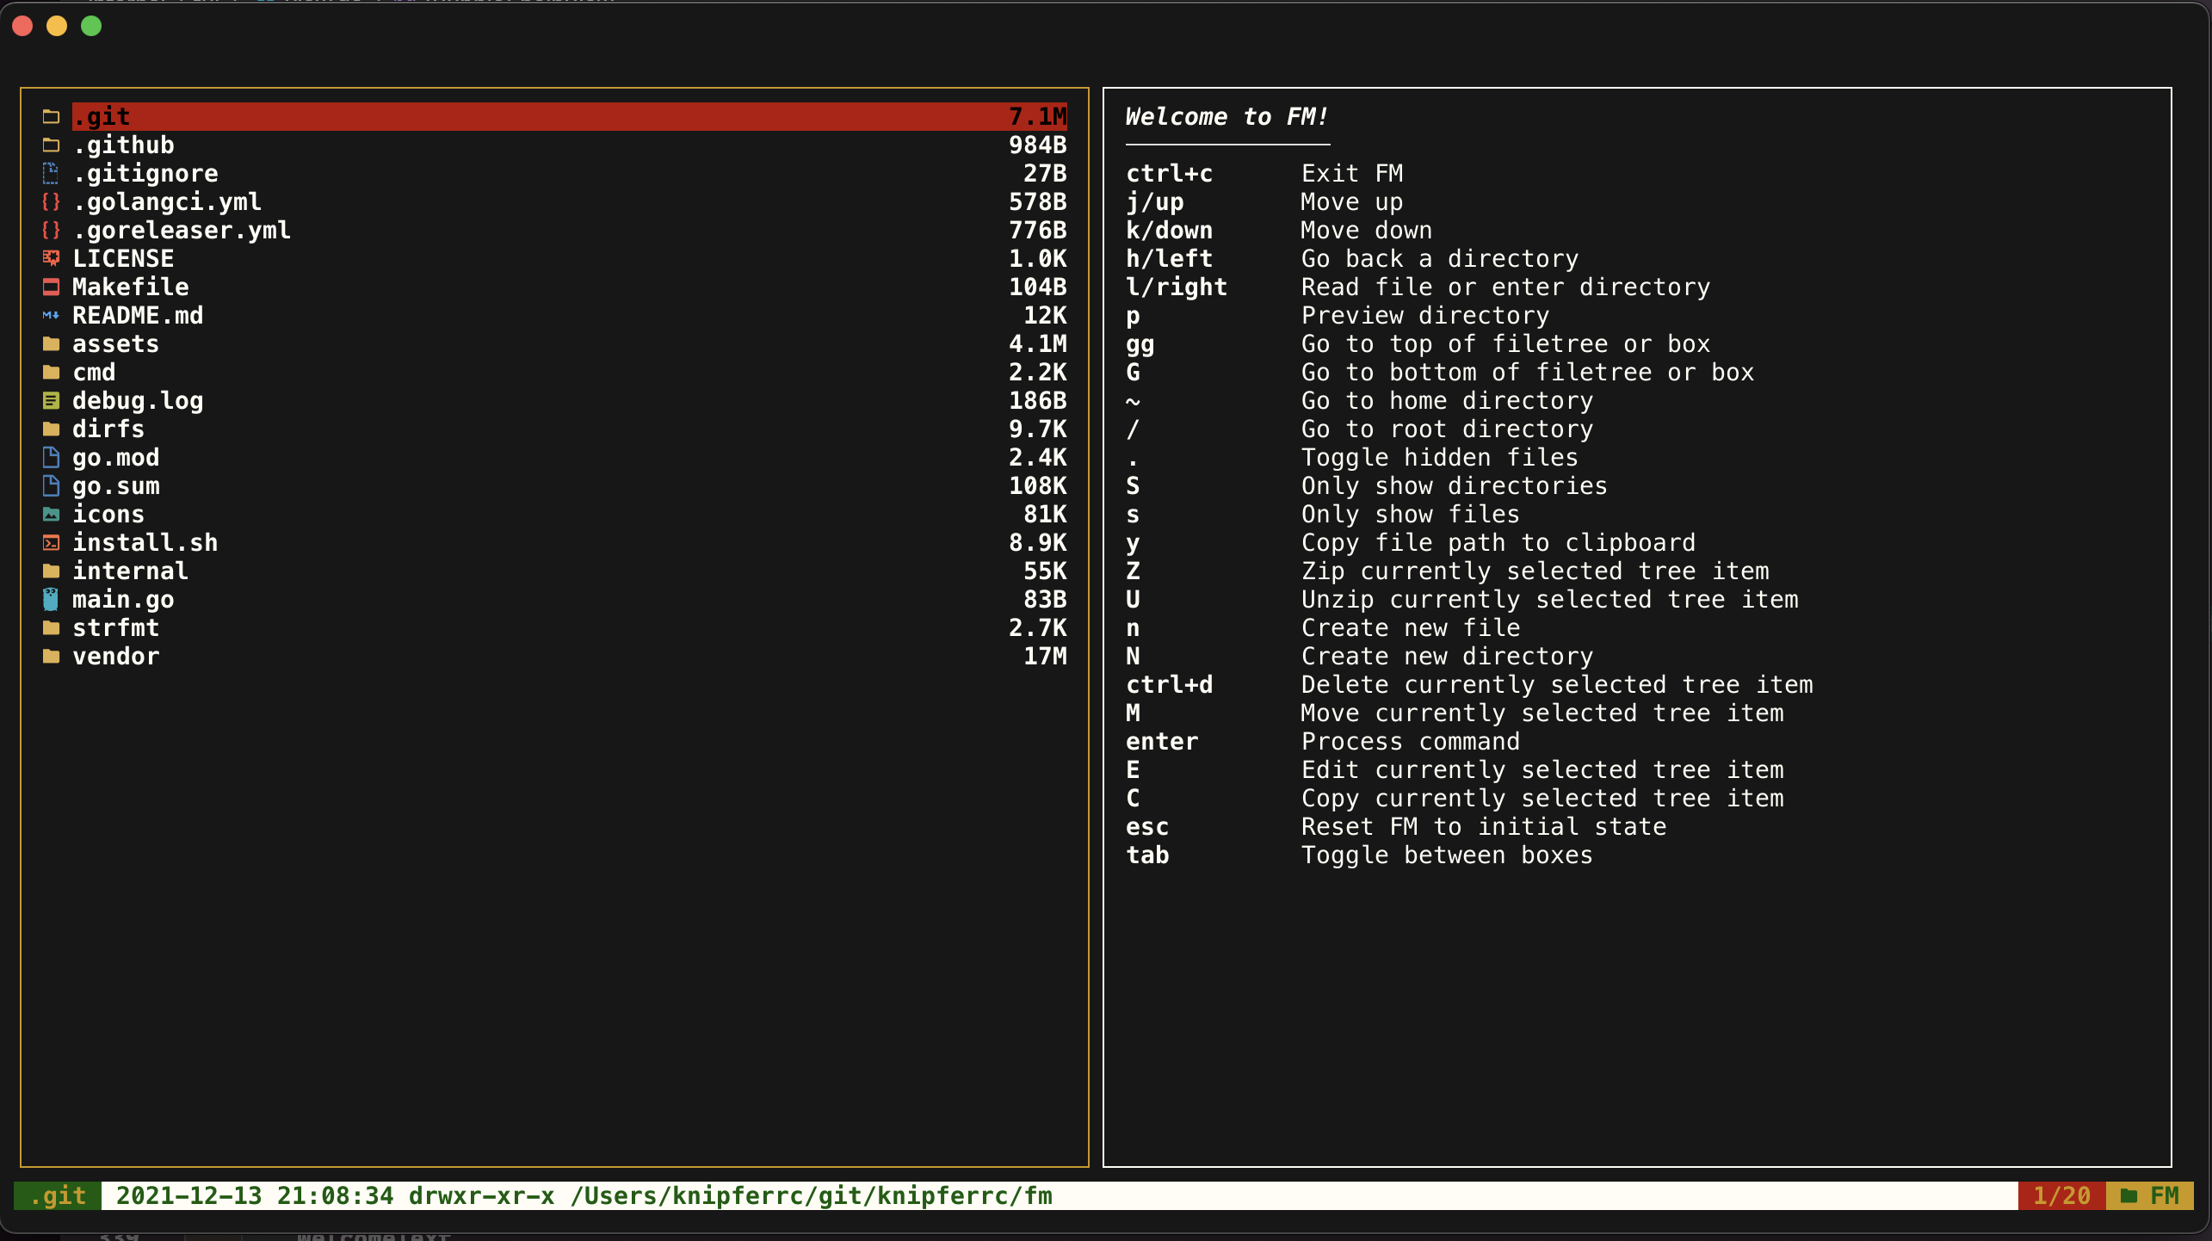2212x1241 pixels.
Task: Open the internal directory row
Action: coord(129,571)
